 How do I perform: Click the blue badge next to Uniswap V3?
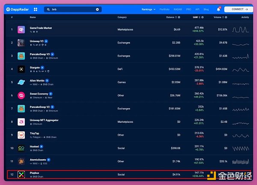pos(46,41)
